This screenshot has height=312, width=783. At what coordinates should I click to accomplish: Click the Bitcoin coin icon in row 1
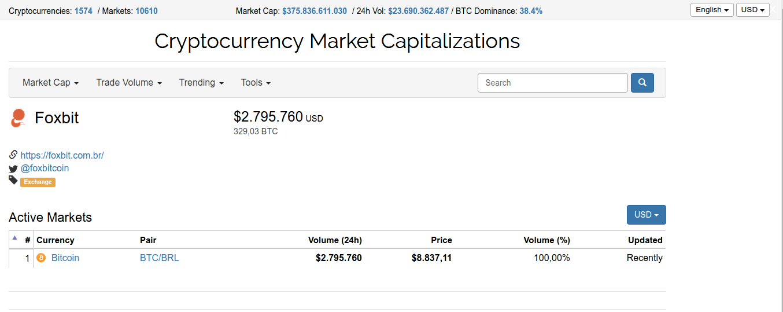[x=41, y=258]
